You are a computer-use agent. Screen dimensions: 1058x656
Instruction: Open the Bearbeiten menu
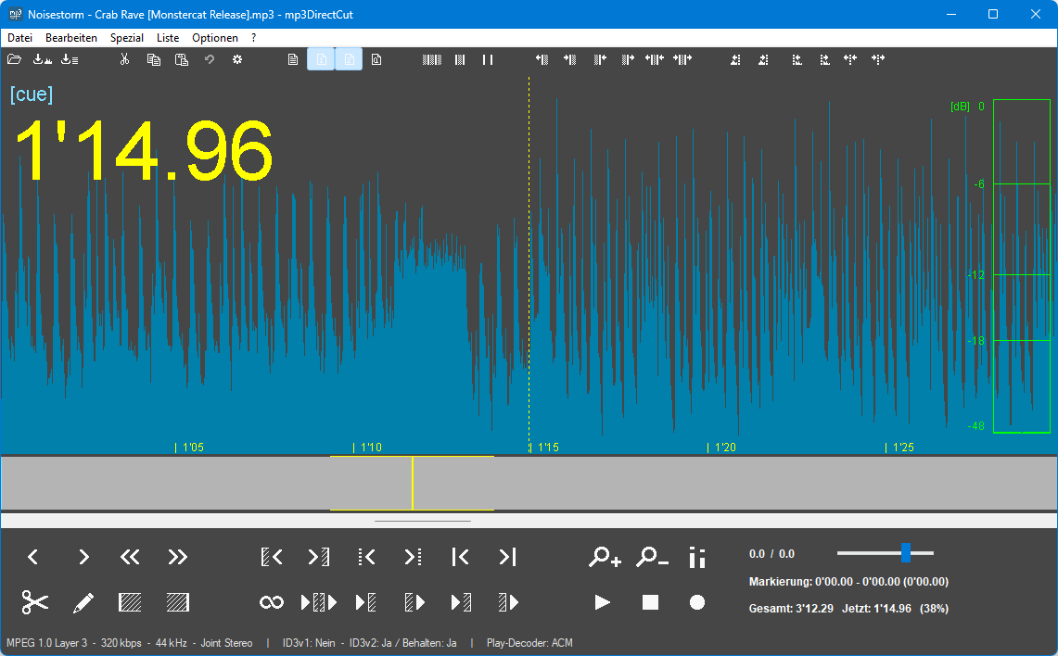[x=71, y=38]
